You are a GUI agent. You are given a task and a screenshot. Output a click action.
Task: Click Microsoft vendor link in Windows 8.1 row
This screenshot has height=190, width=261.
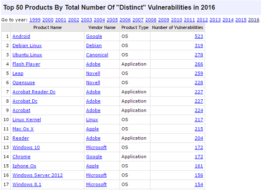tap(97, 184)
